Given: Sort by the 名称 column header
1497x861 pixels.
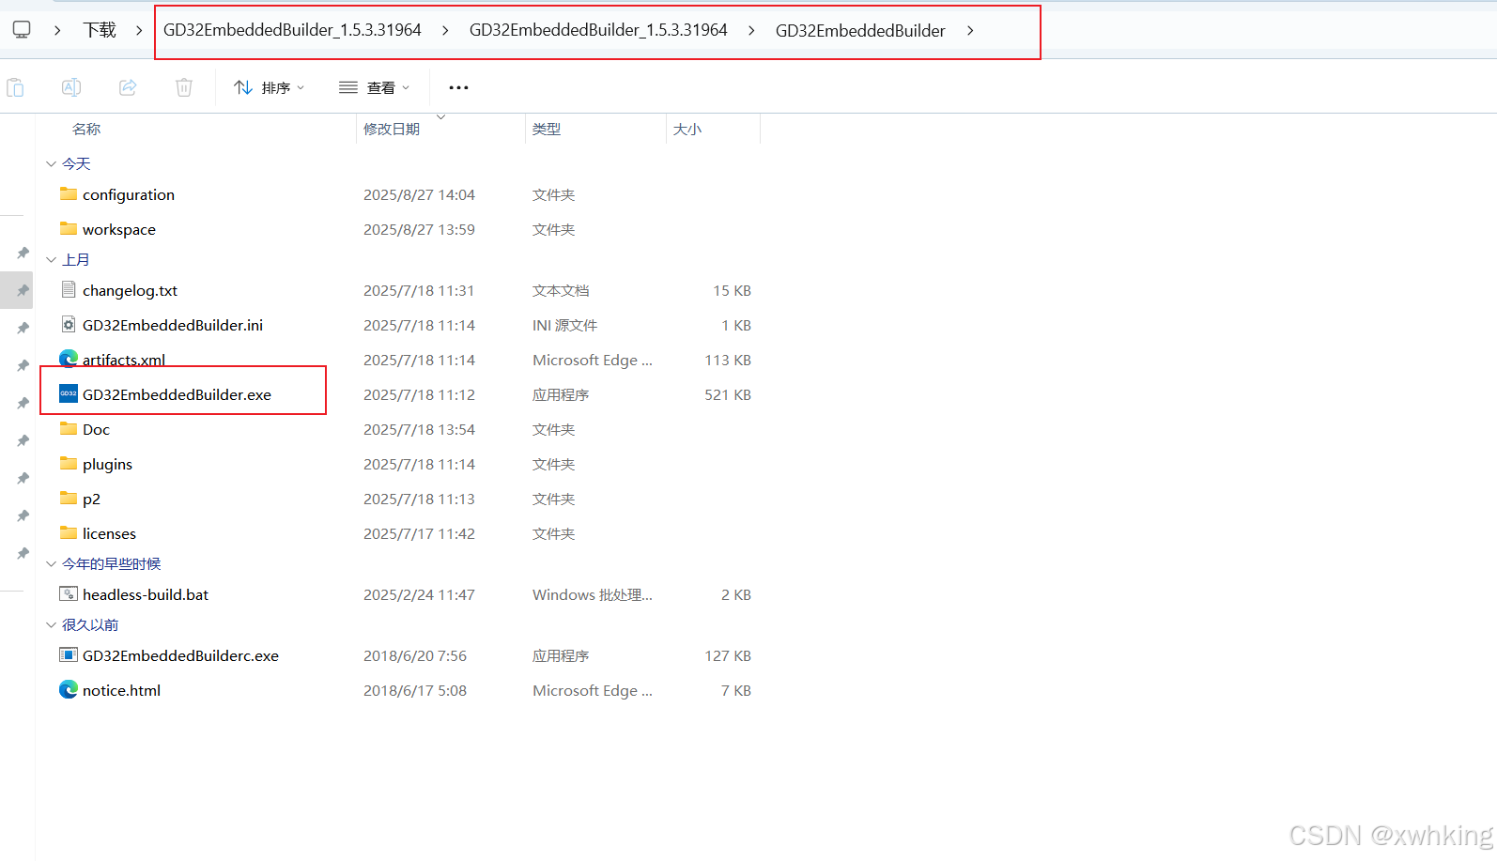Looking at the screenshot, I should coord(86,130).
